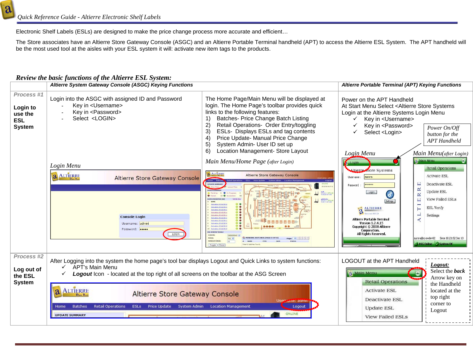The image size is (473, 346).
Task: Click the System OK checkmark status icon
Action: (x=437, y=244)
